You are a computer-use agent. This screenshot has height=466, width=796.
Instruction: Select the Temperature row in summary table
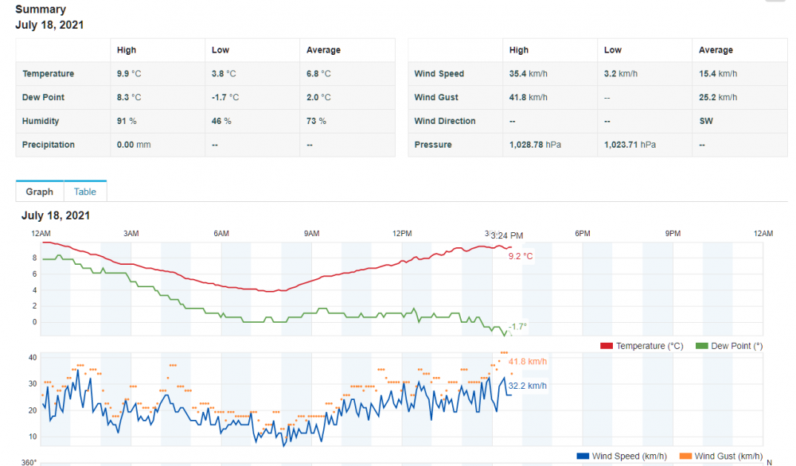pos(49,74)
